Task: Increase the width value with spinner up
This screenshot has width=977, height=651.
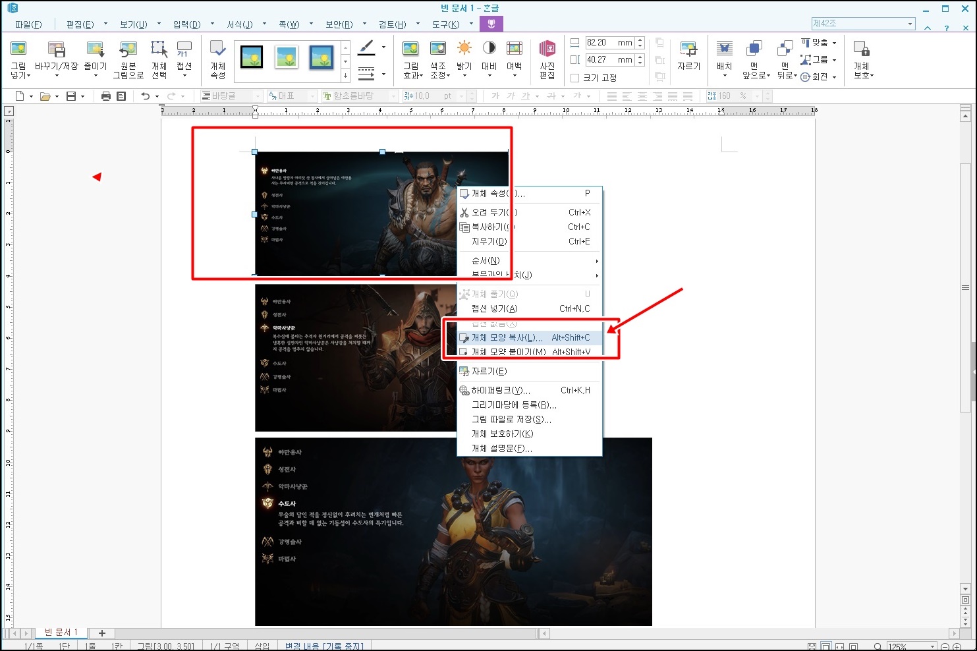Action: pyautogui.click(x=640, y=40)
